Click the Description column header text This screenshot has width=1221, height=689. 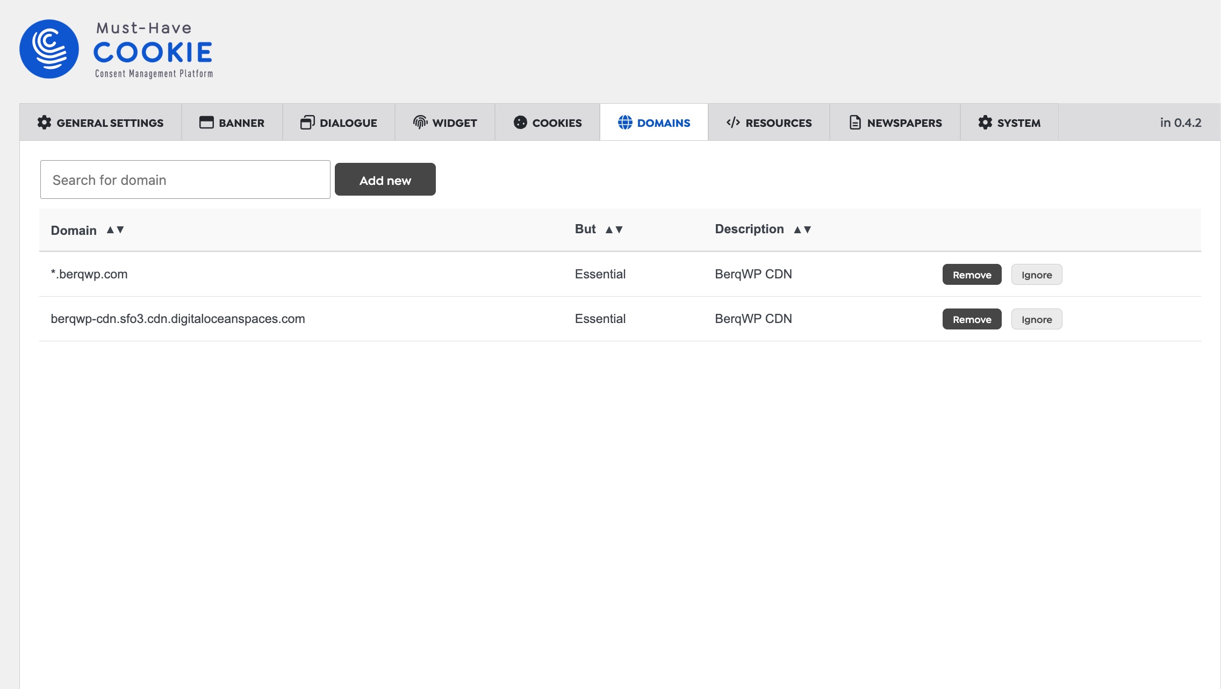click(x=749, y=229)
